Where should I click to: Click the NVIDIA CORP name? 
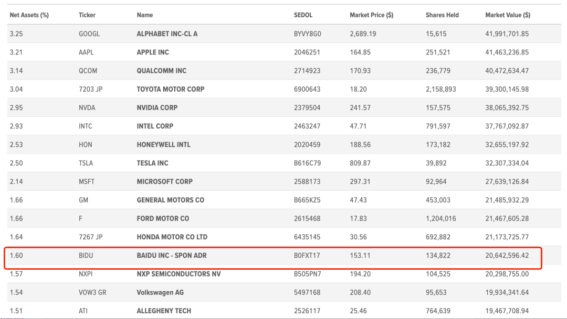tap(157, 107)
